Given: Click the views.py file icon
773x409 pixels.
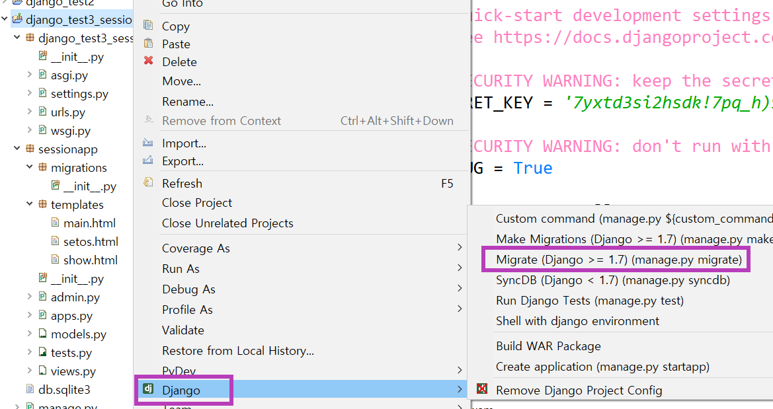Looking at the screenshot, I should point(43,371).
